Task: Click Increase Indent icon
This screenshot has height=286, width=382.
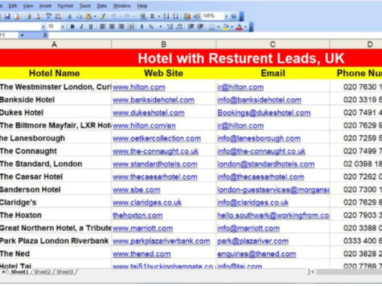Action: coord(200,27)
